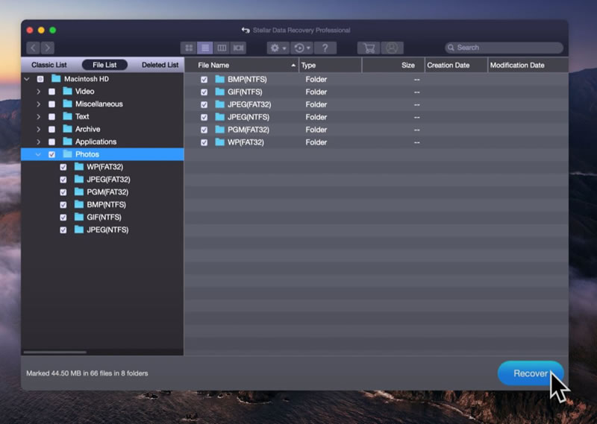Screen dimensions: 597x424
Task: Switch to the Classic List tab
Action: (49, 65)
